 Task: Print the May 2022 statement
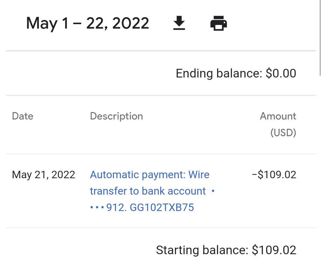pos(218,23)
